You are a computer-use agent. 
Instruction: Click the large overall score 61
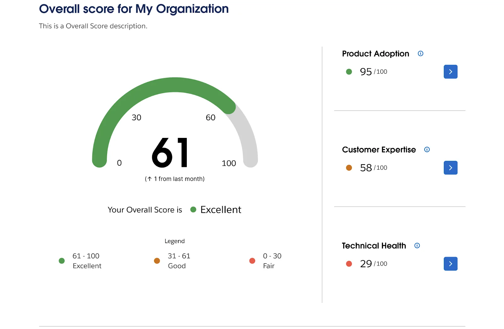pos(170,153)
